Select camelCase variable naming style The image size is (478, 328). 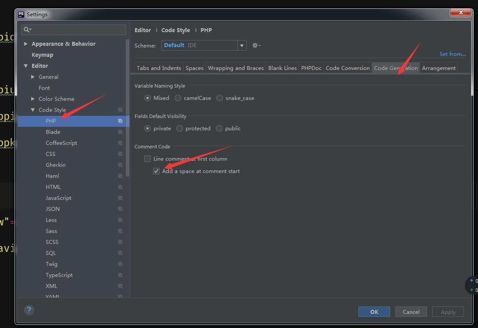[178, 98]
